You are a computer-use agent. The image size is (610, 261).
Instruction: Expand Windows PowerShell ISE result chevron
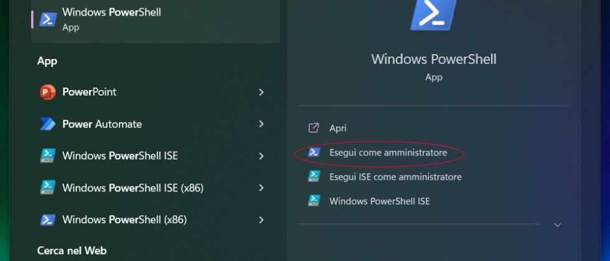coord(261,156)
